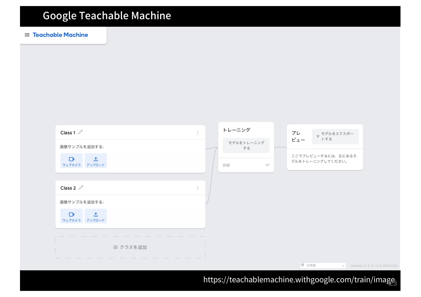
Task: Click the upload button in Class 2
Action: (x=96, y=216)
